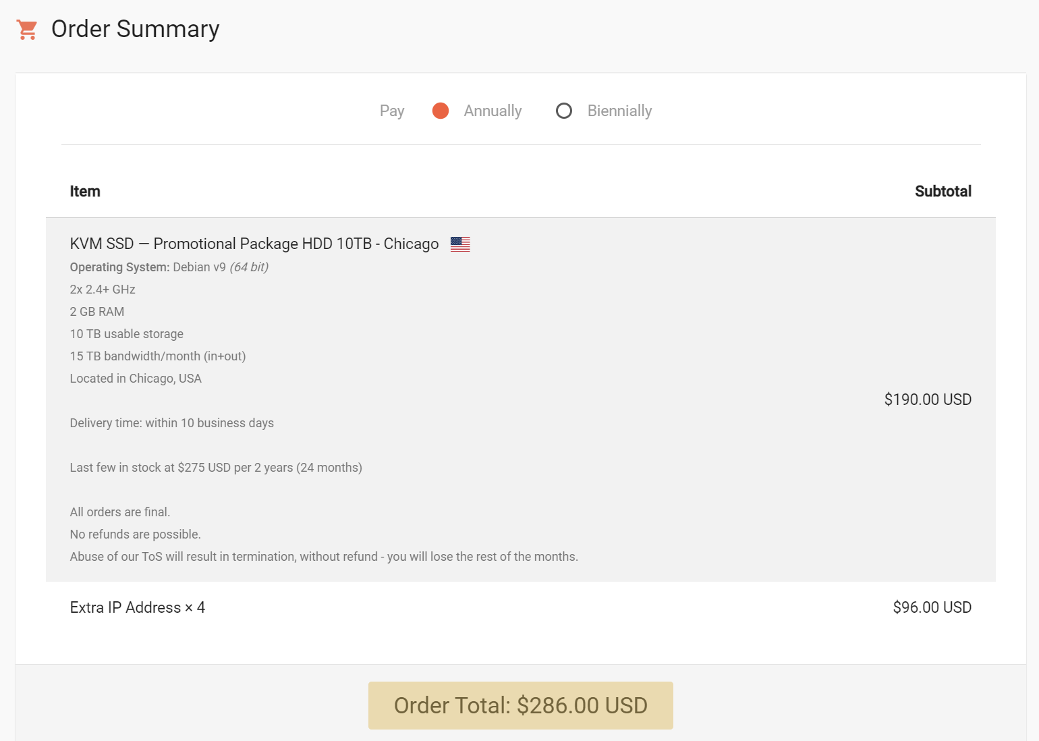Click the Delivery time notice text
1039x741 pixels.
[x=172, y=423]
